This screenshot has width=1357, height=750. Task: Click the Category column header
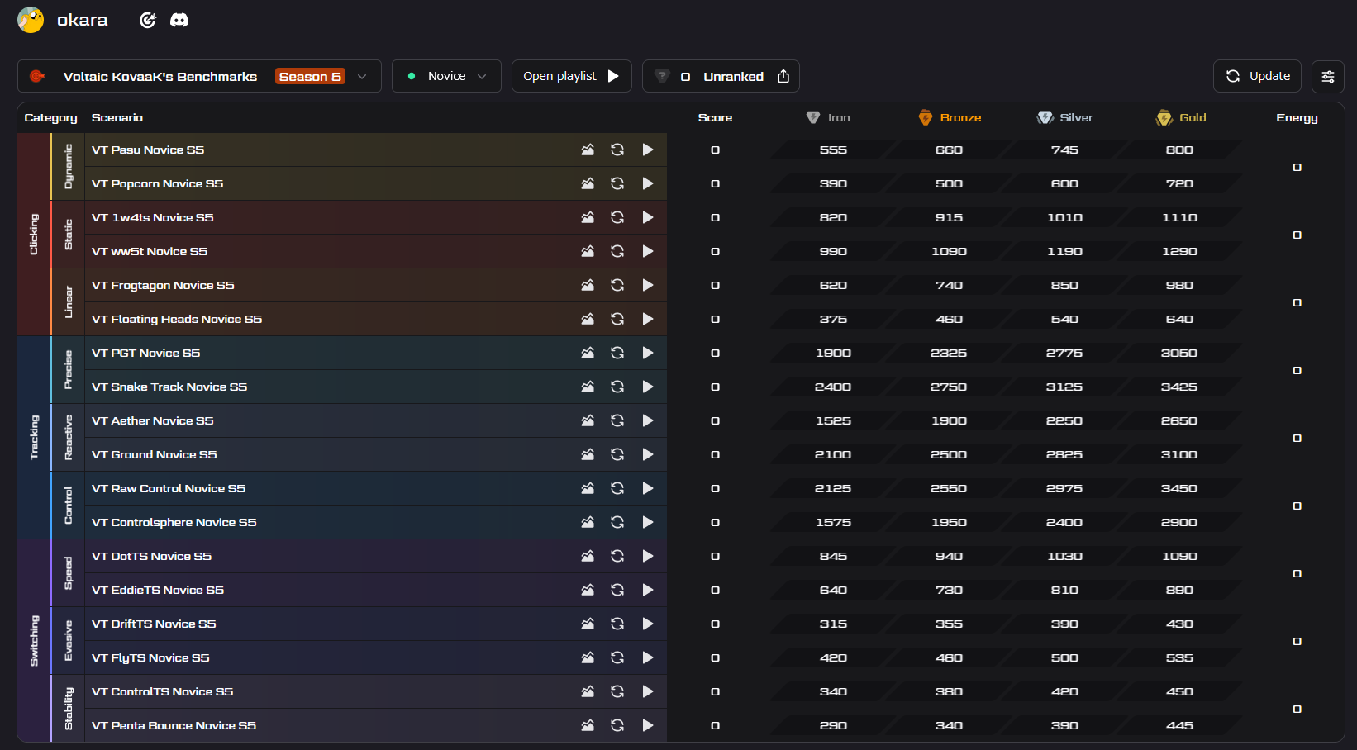click(x=50, y=117)
